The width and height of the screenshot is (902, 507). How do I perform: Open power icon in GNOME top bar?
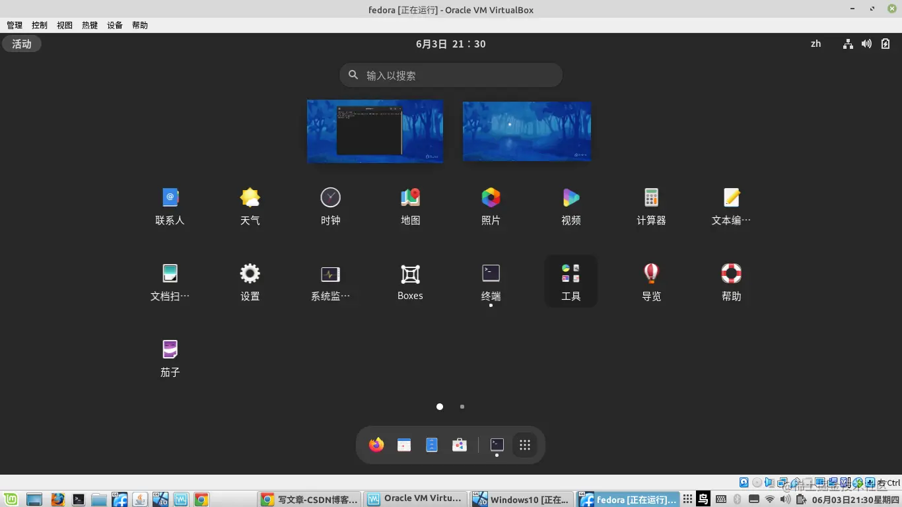885,44
